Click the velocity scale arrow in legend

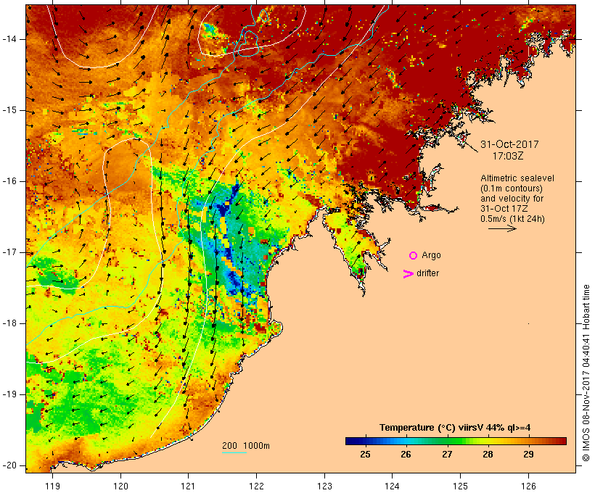point(502,228)
